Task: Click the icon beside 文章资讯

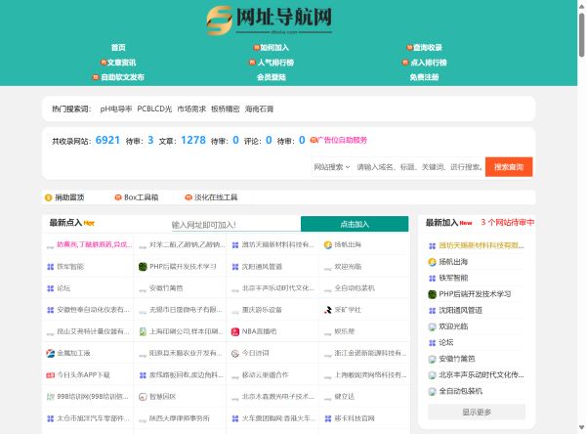Action: [x=104, y=63]
